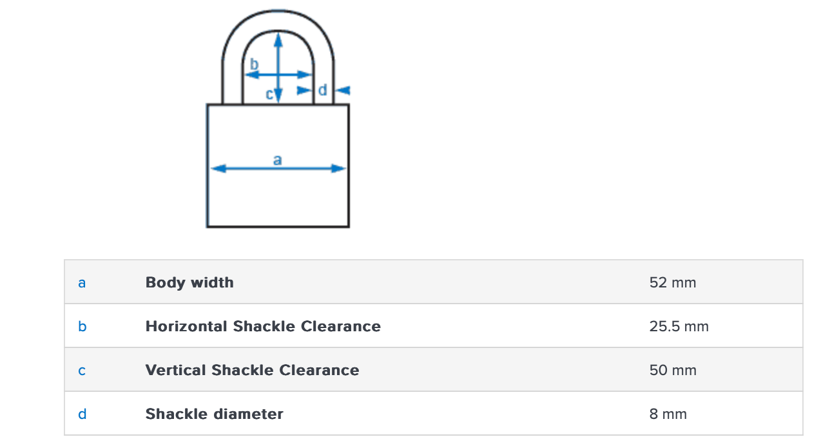Select the blue 'd' letter in the table
The height and width of the screenshot is (446, 821).
coord(82,414)
